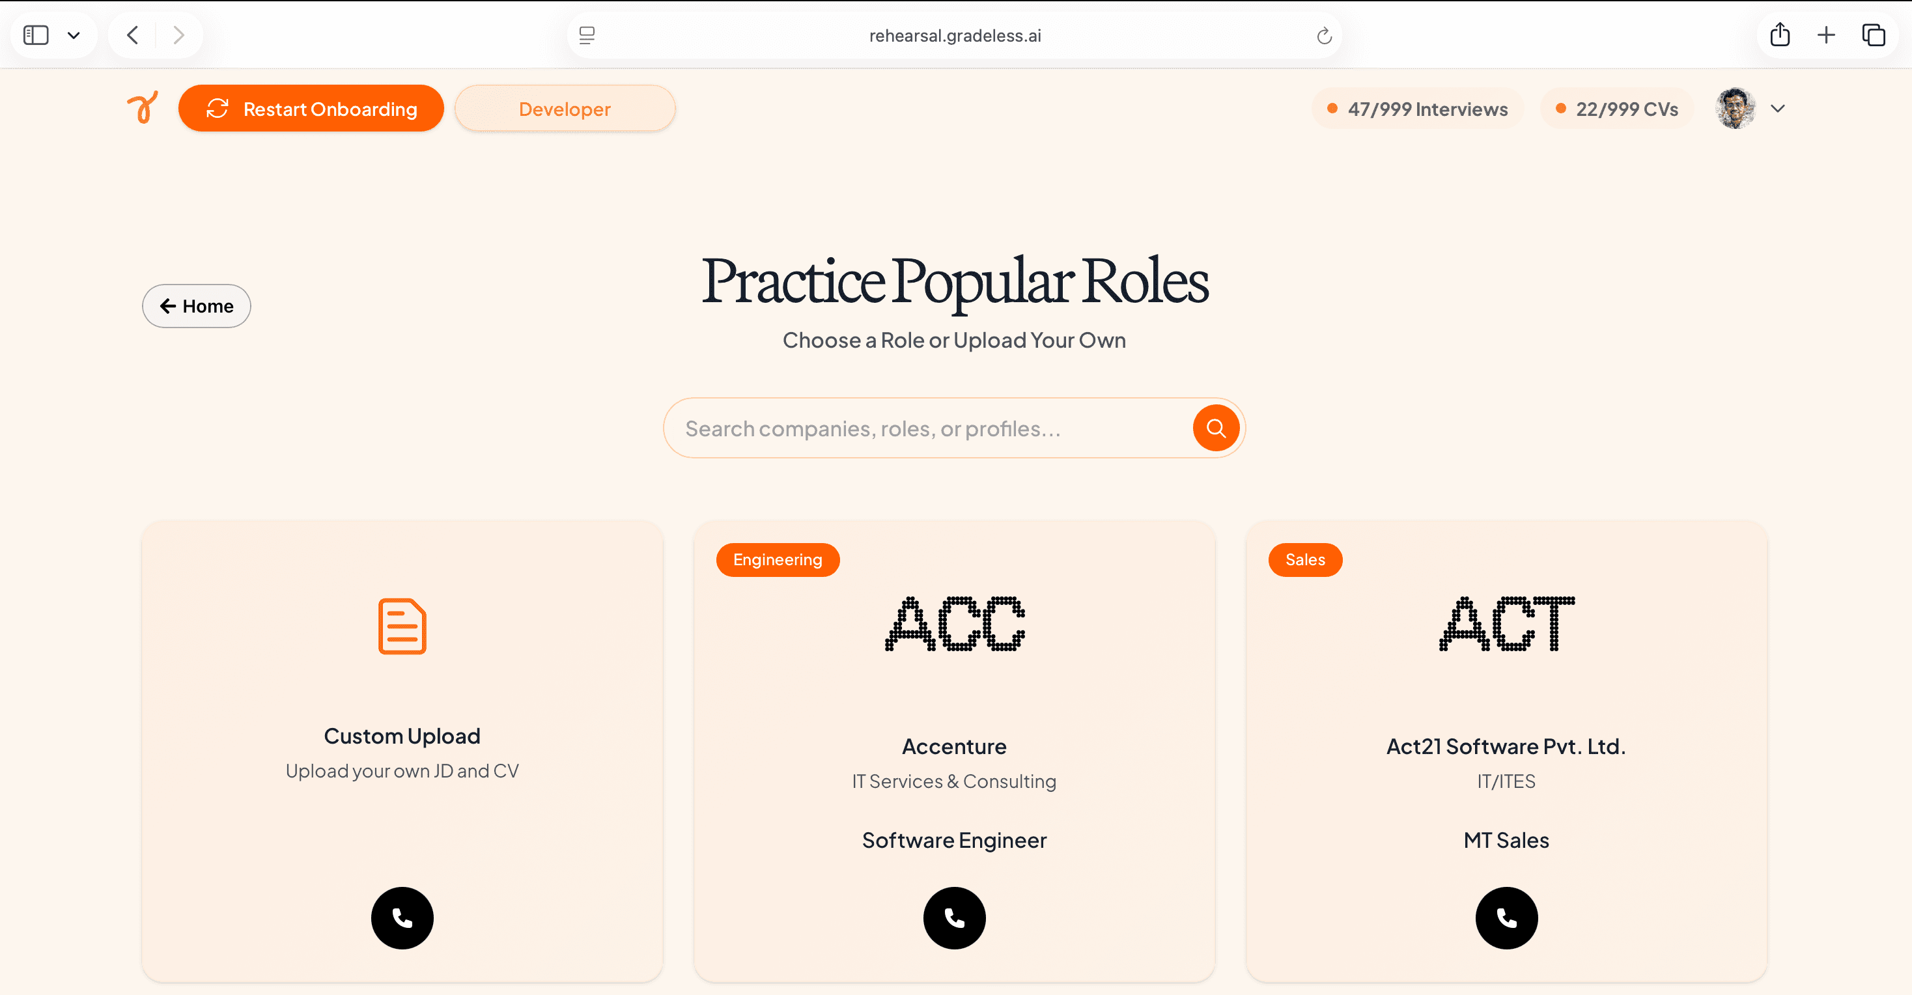
Task: Select the Sales category badge
Action: [1306, 559]
